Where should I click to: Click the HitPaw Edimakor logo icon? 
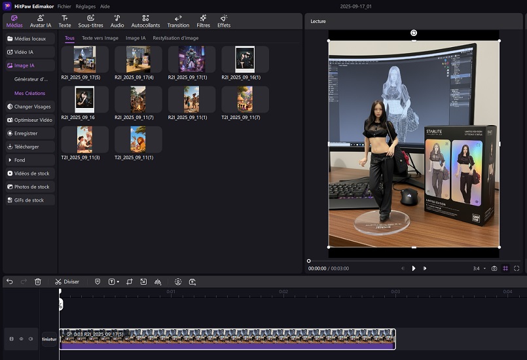7,6
